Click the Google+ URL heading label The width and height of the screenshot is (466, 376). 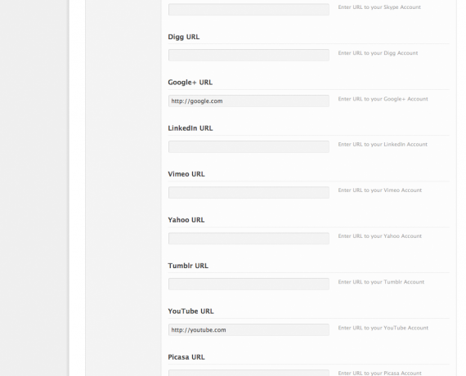pyautogui.click(x=190, y=83)
